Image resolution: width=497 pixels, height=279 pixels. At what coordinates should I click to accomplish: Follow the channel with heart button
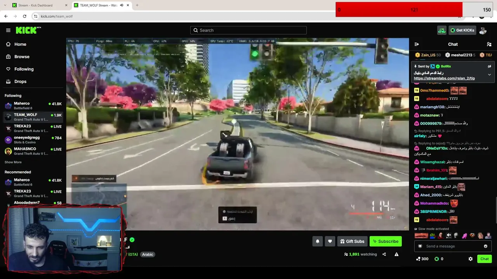click(330, 241)
